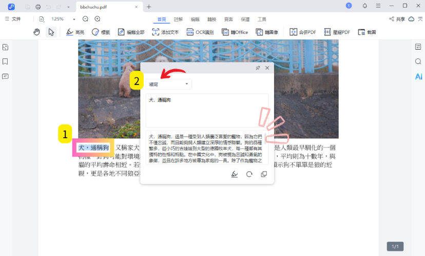Viewport: 425px width, 256px height.
Task: Expand the quick access toolbar dropdown
Action: (68, 7)
